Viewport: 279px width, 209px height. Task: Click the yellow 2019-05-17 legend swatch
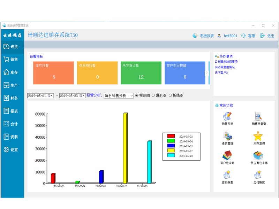[x=171, y=150]
